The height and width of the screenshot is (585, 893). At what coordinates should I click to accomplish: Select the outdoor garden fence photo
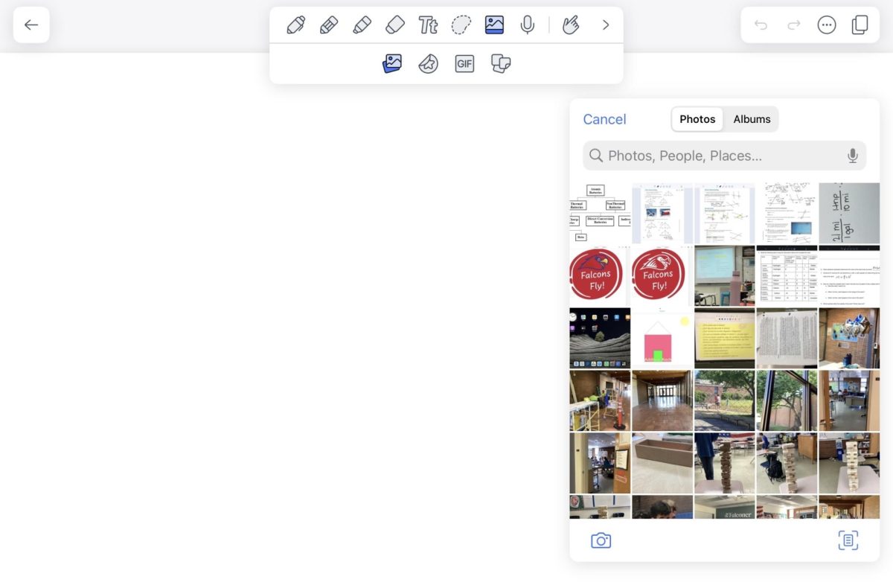(725, 401)
